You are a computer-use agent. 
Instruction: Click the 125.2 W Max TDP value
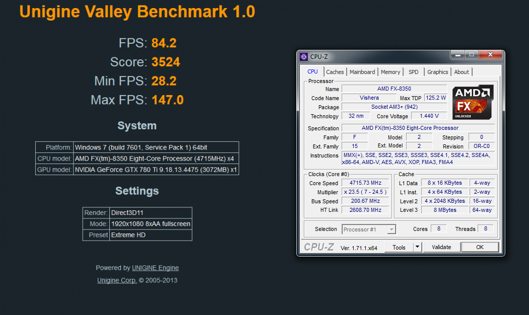(x=436, y=98)
